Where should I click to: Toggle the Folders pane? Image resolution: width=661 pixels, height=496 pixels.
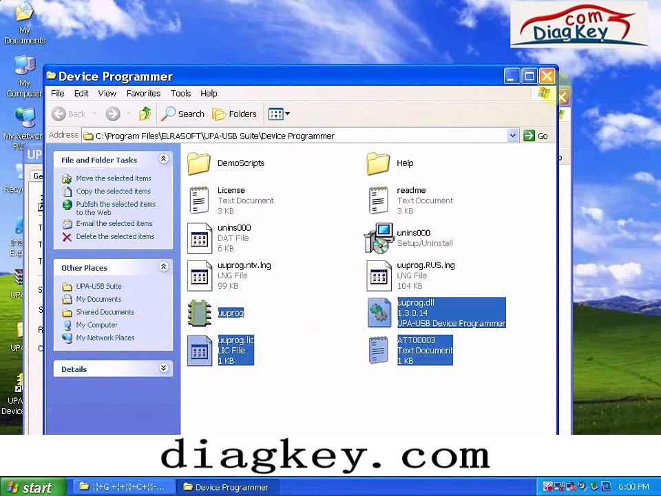tap(234, 114)
